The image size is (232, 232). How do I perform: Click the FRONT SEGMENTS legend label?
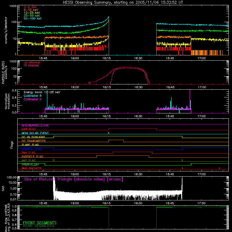[40, 223]
